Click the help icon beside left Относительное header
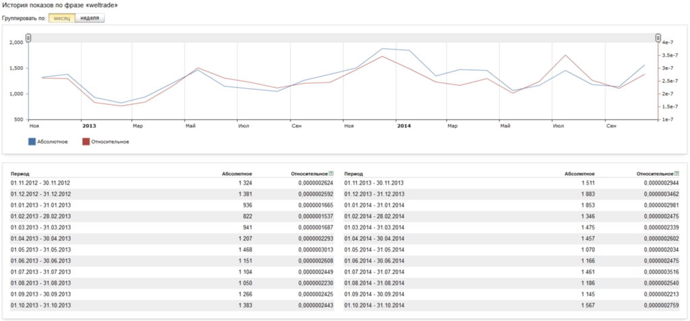This screenshot has width=690, height=321. coord(331,174)
